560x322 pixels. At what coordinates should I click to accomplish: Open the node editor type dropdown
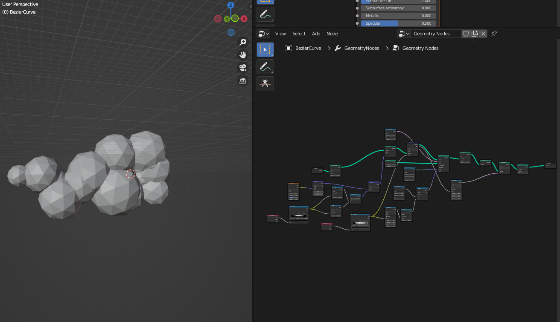263,34
